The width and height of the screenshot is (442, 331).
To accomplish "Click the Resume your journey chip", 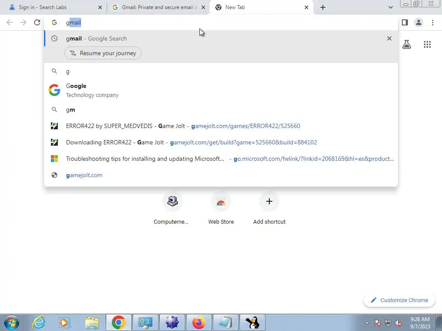I will click(x=103, y=53).
